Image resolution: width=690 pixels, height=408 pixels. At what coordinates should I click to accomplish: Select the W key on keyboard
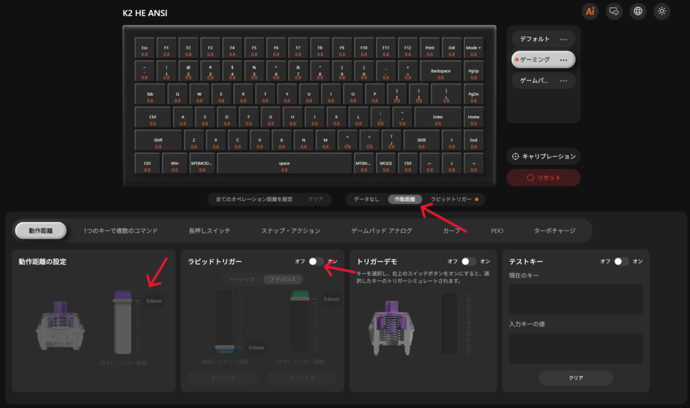(199, 95)
